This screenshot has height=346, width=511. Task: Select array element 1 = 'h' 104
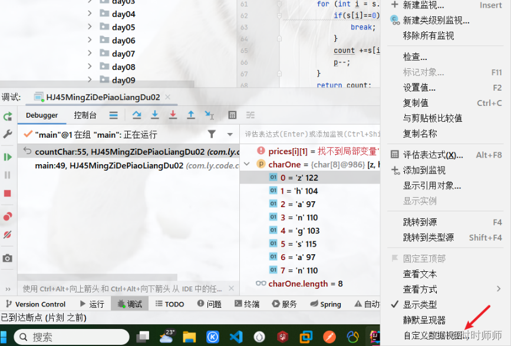pos(310,191)
